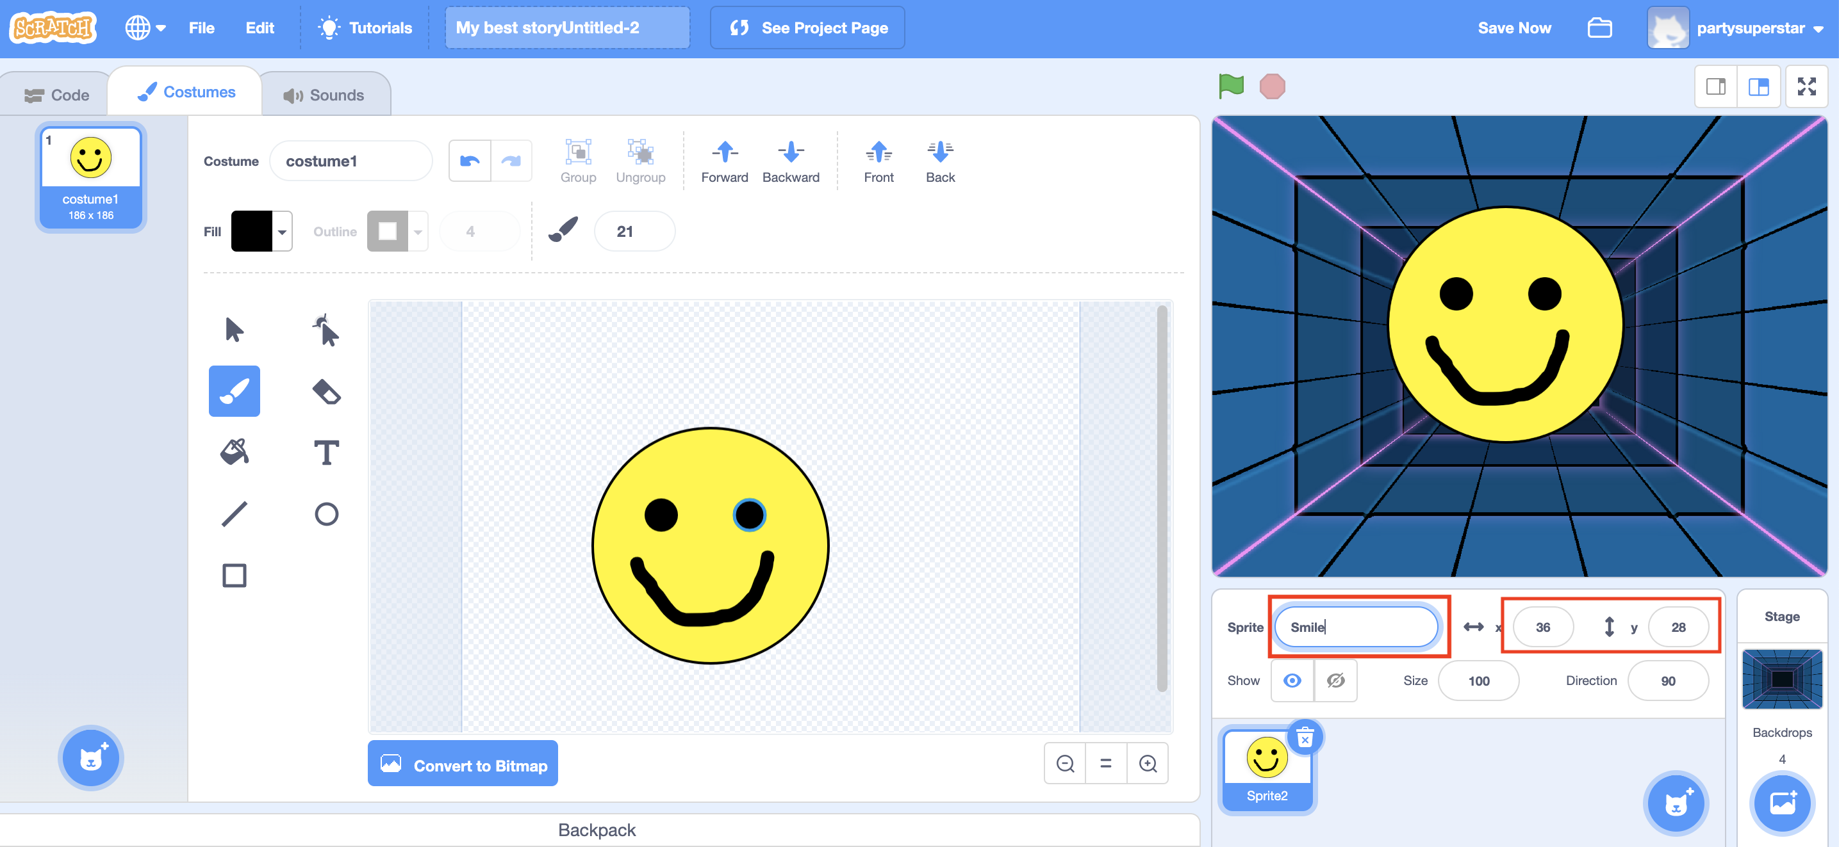Click the costume name input field
Viewport: 1839px width, 847px height.
pyautogui.click(x=350, y=161)
